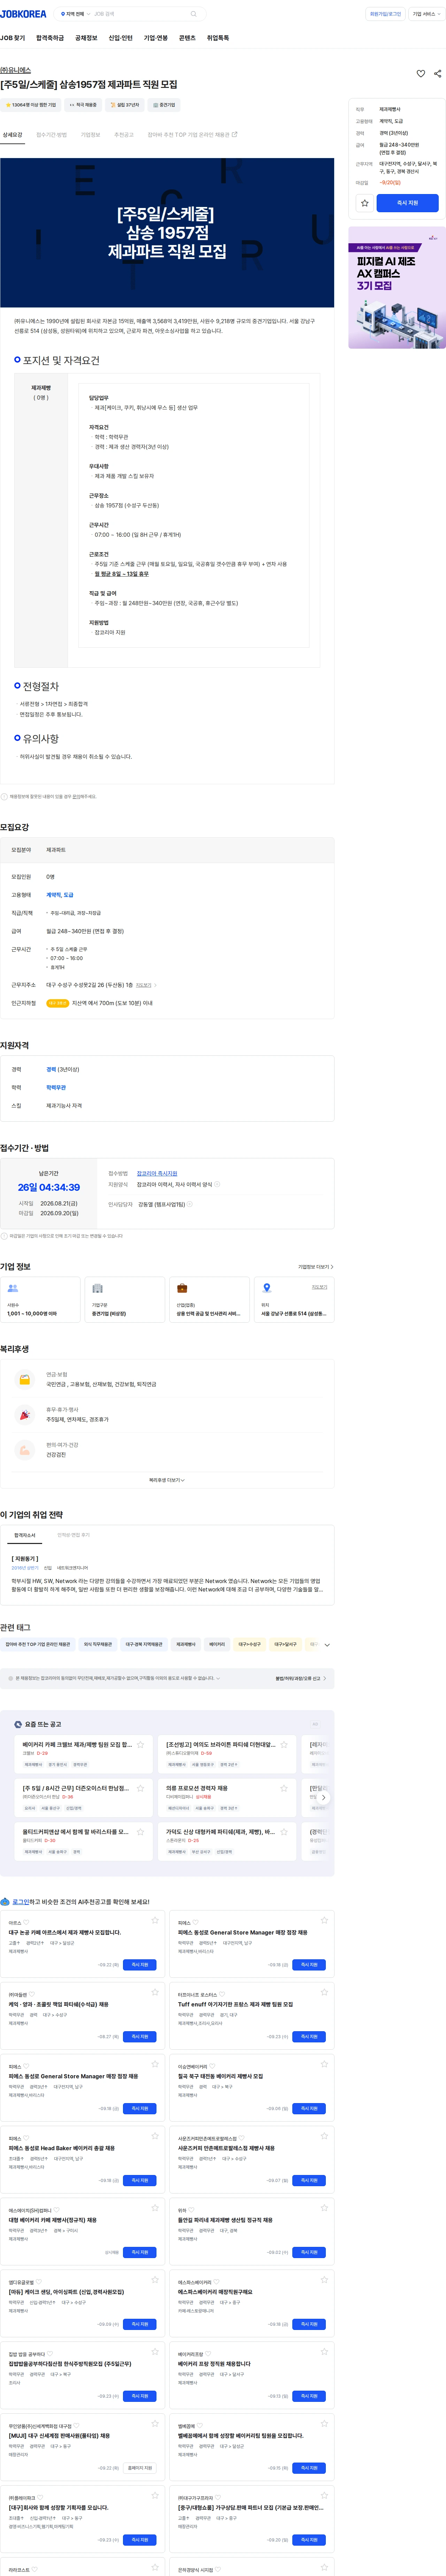Click the JOBKOREA logo
Viewport: 446px width, 2576px height.
23,14
